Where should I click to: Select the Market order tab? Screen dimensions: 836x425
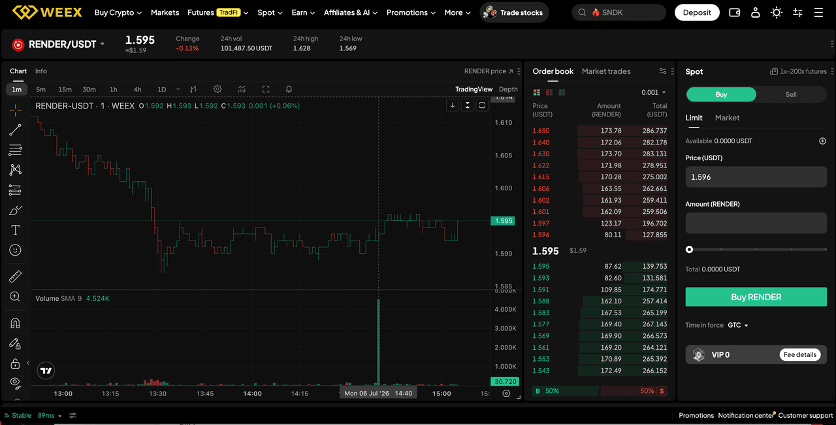point(727,118)
